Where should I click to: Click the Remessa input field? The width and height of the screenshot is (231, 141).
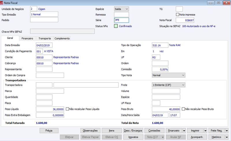122,15
